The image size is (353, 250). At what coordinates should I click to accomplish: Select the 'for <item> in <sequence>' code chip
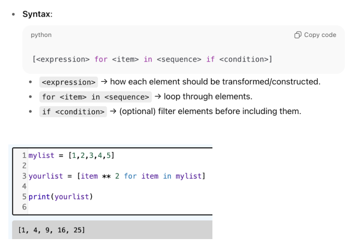96,97
